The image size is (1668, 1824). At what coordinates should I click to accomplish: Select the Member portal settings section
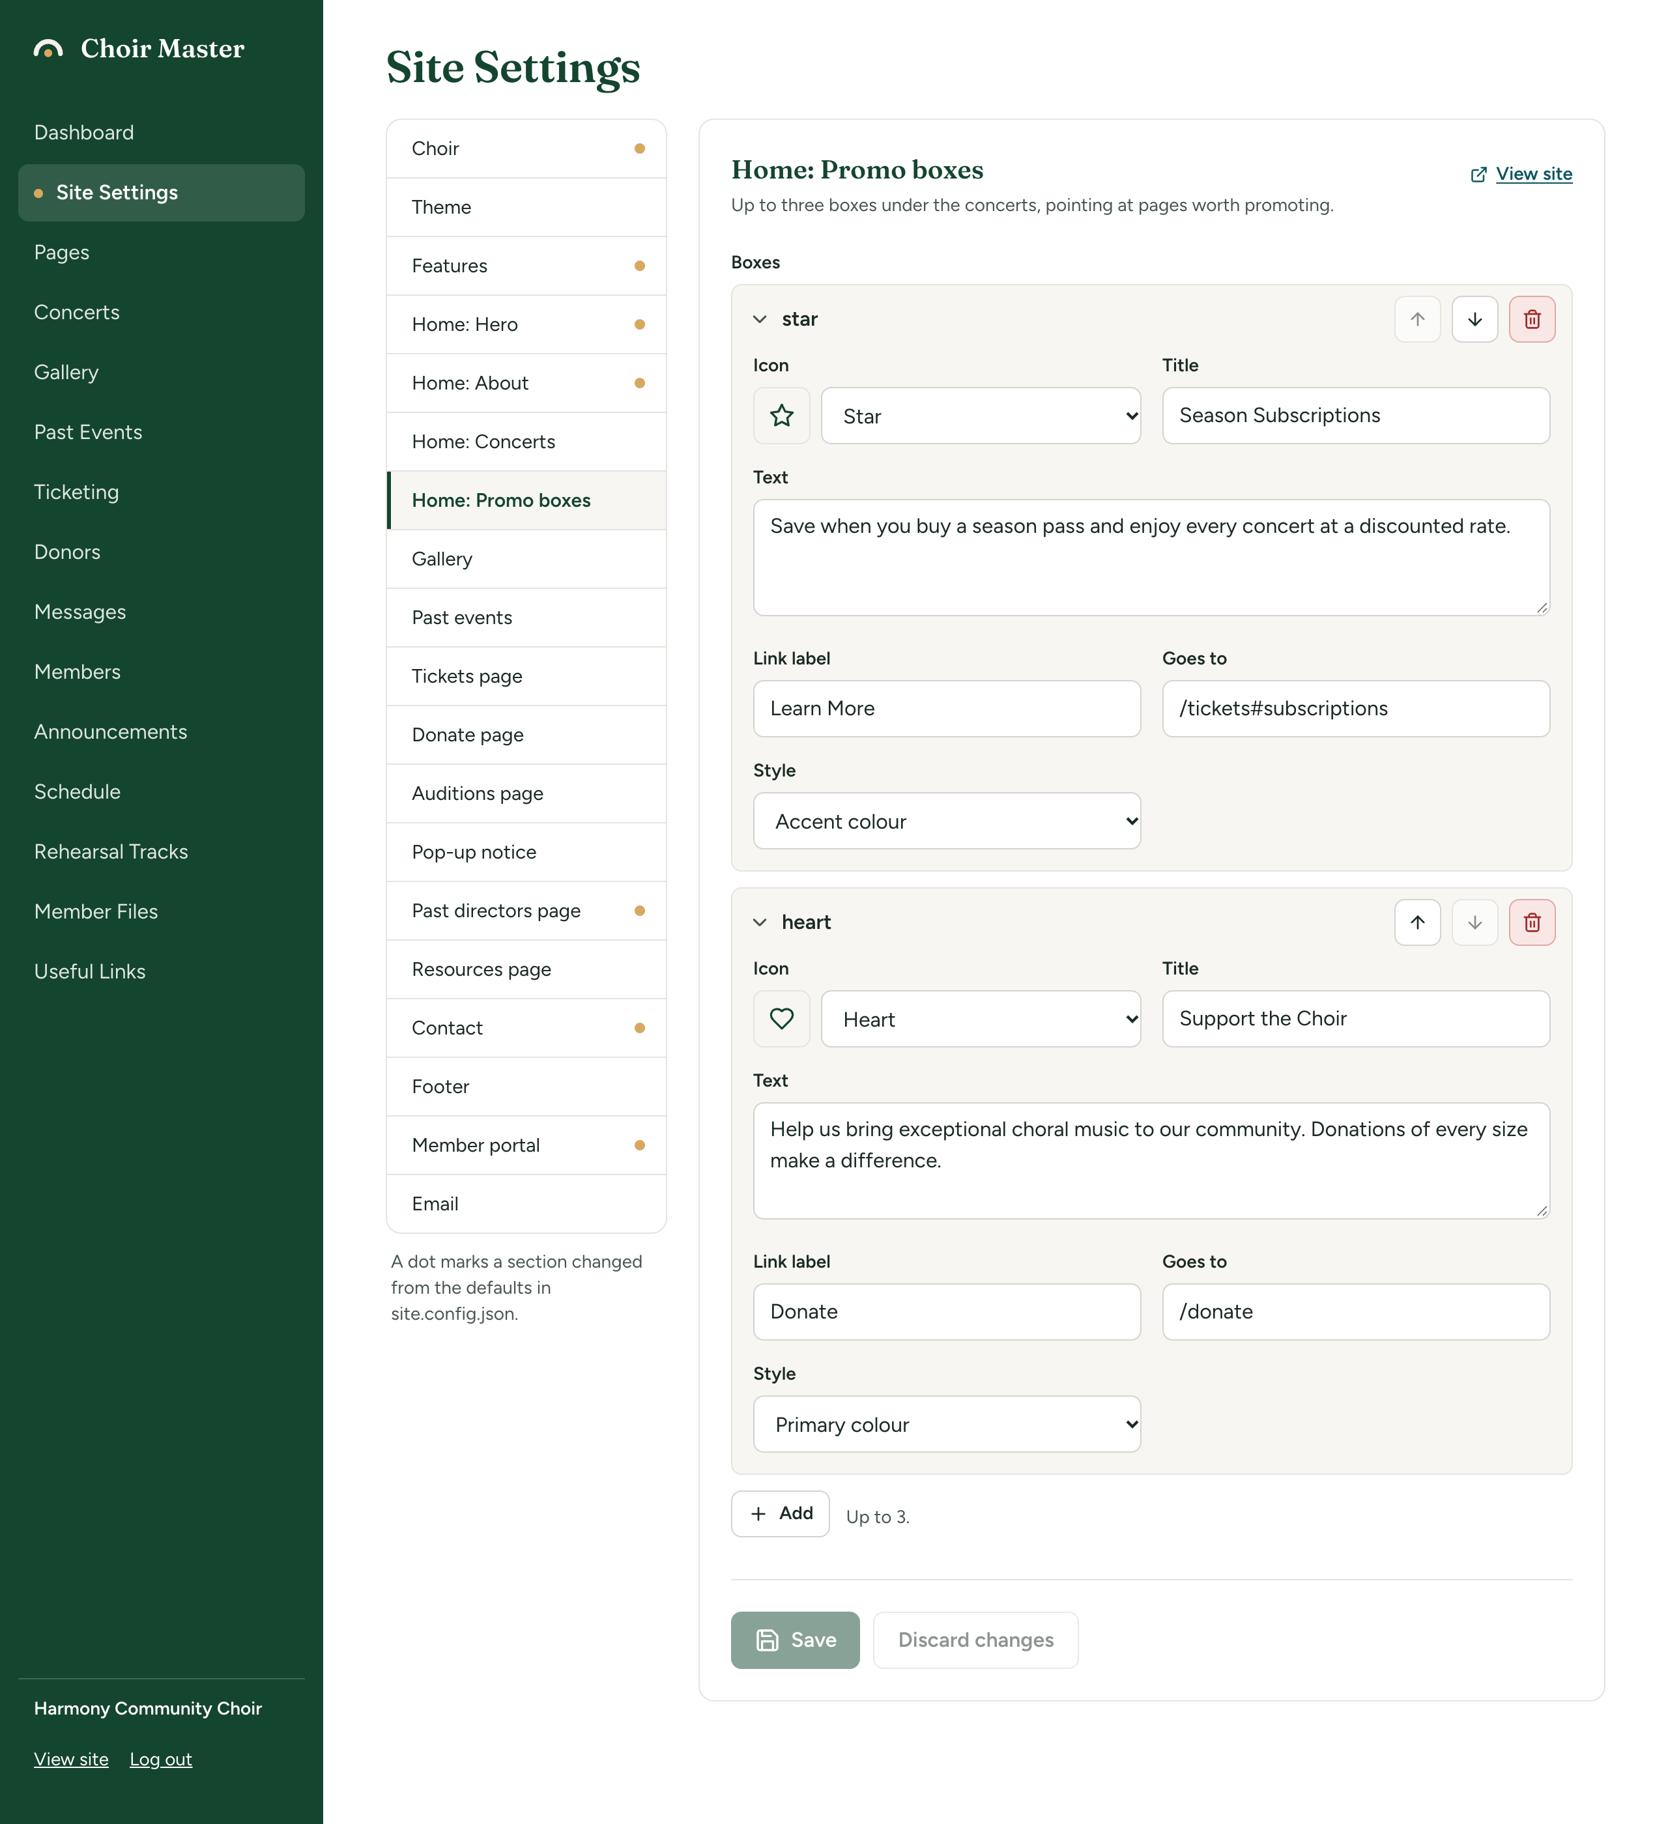(526, 1145)
